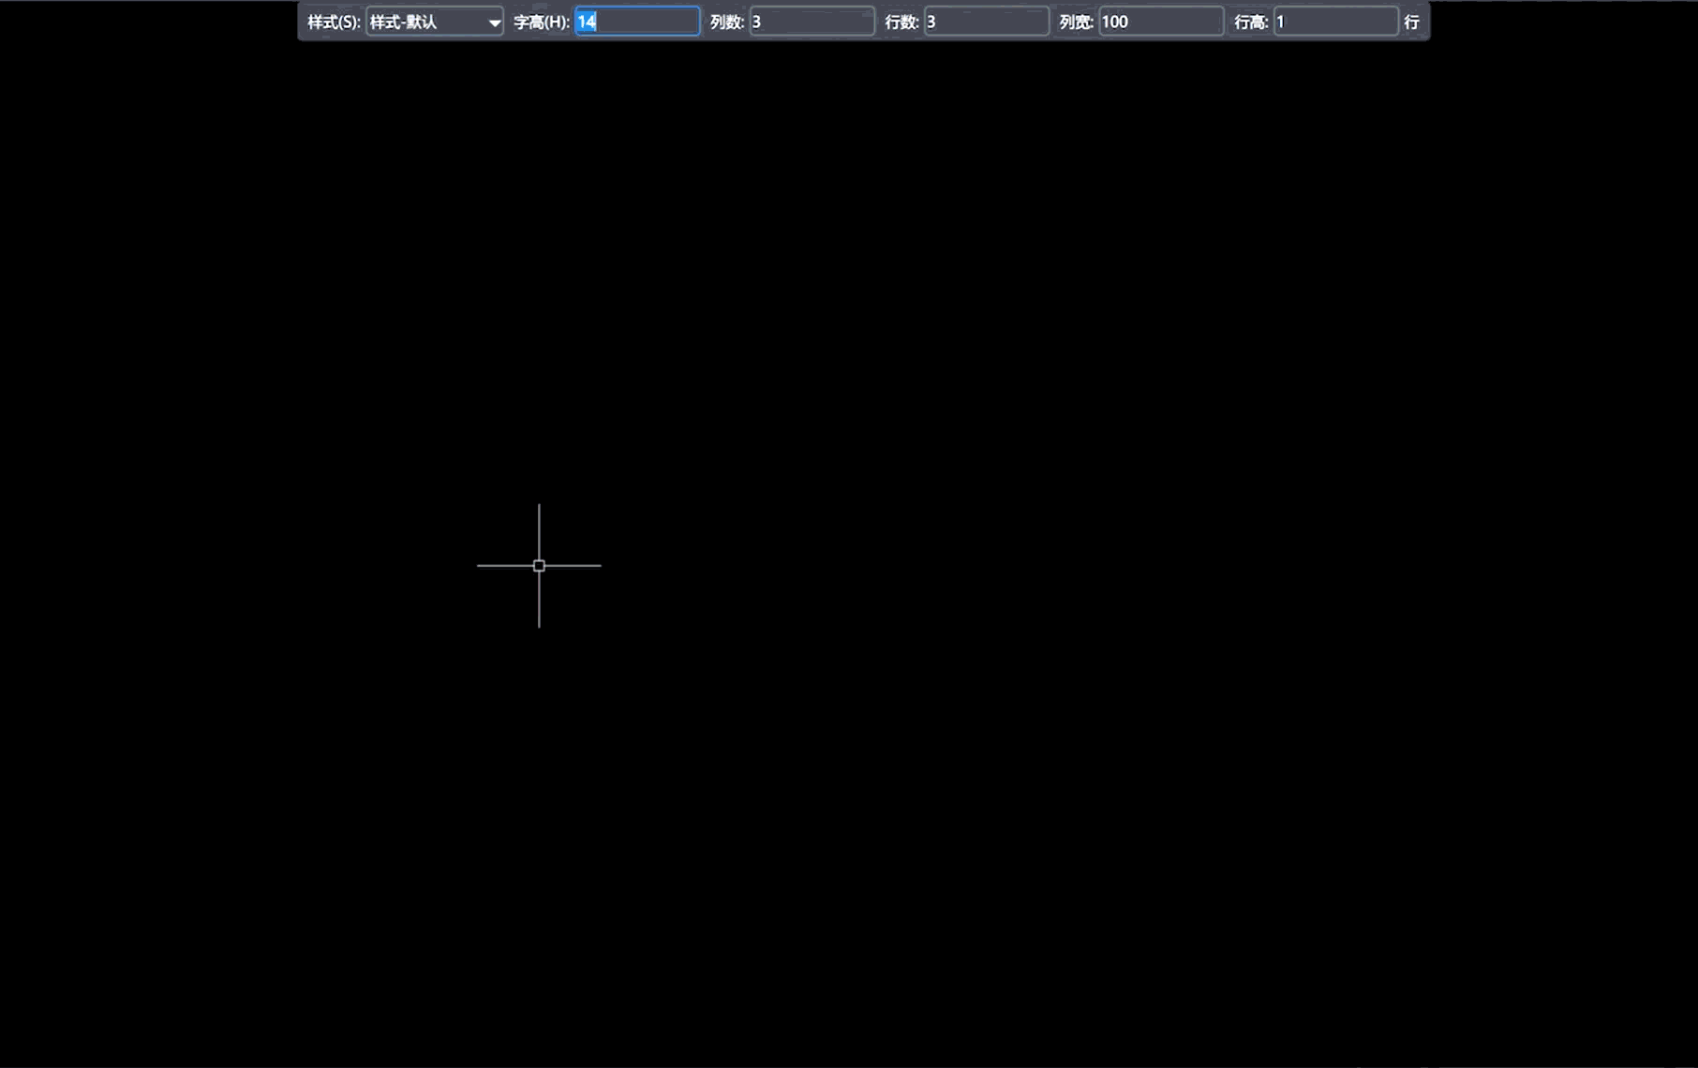
Task: Focus the 行数 row count input field
Action: pyautogui.click(x=986, y=22)
